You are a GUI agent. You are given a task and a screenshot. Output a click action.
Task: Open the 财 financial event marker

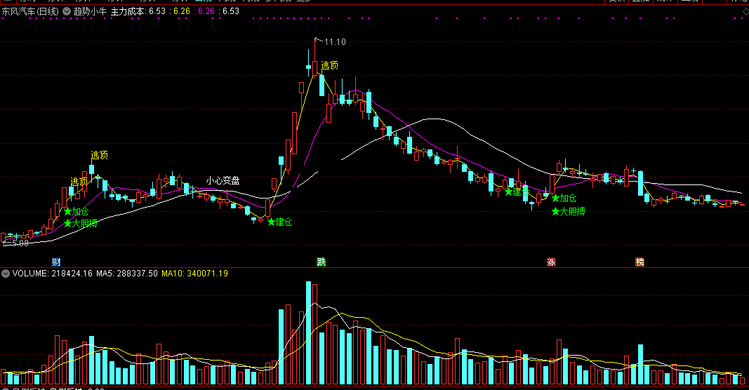click(x=56, y=262)
